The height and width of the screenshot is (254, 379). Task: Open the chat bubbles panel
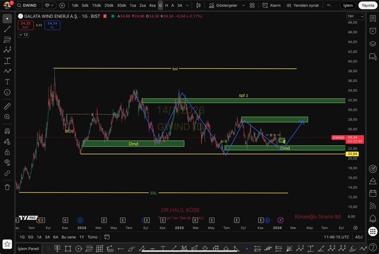coord(373,57)
